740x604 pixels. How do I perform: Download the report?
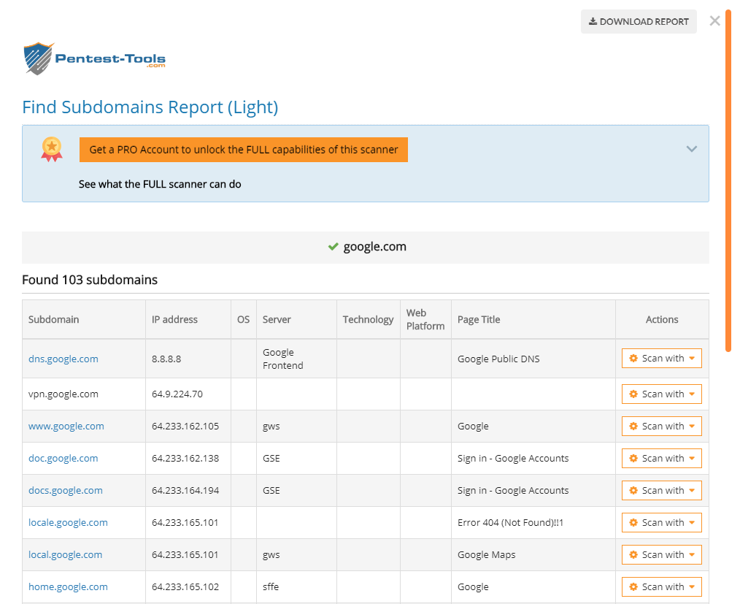639,22
